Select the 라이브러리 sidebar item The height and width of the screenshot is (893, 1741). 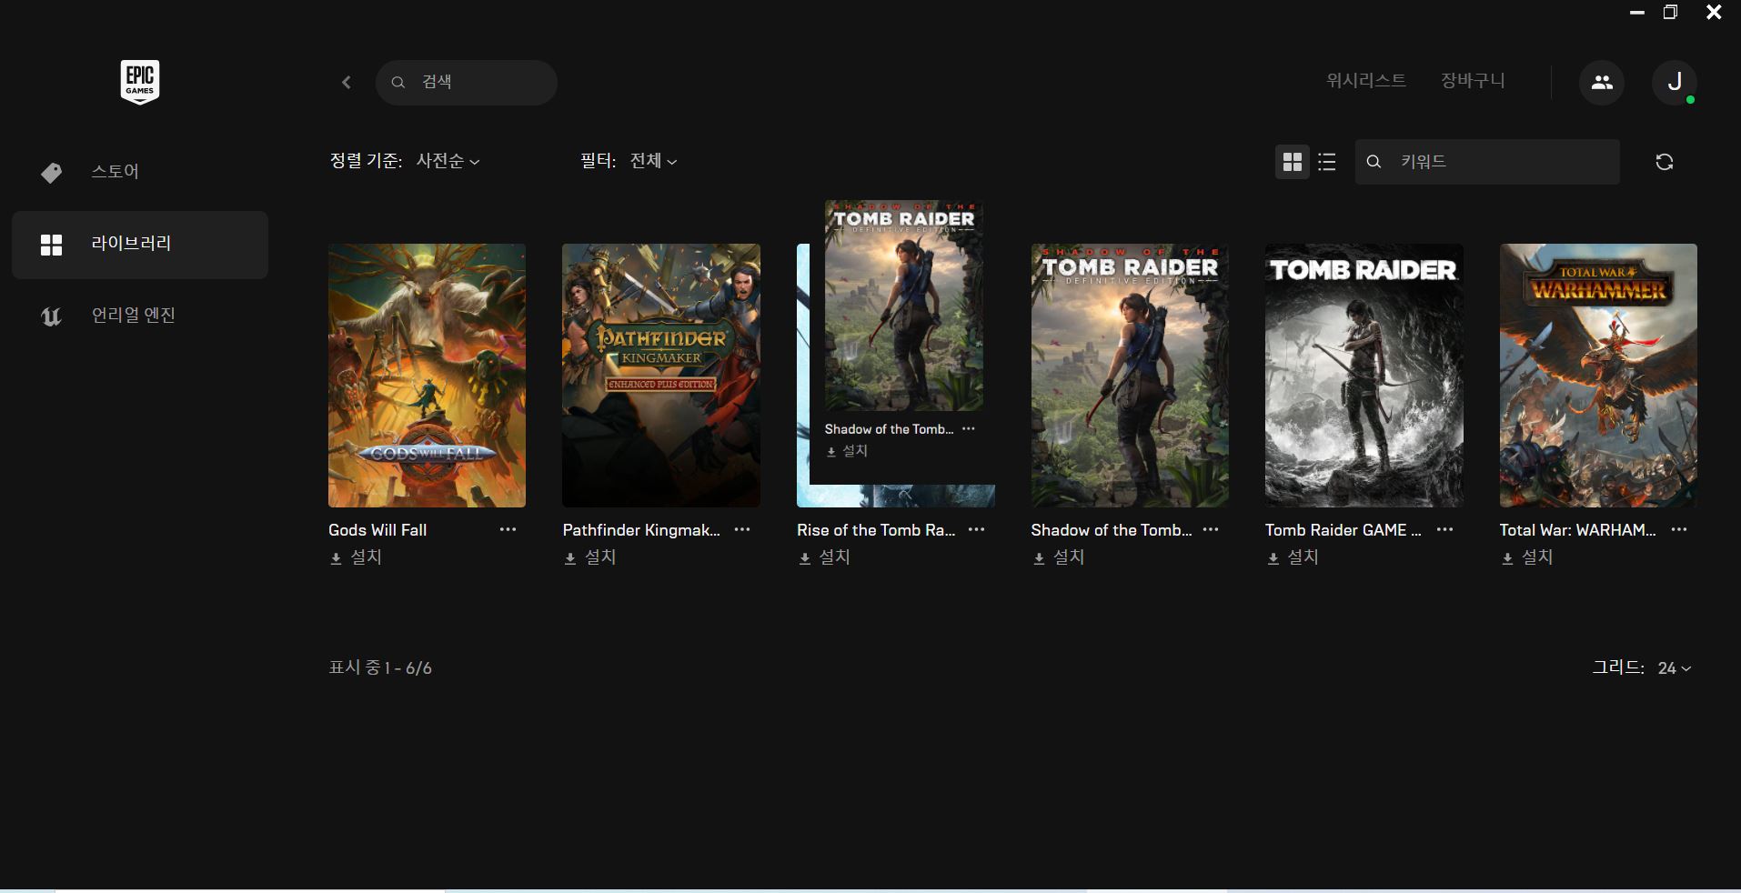pos(131,244)
